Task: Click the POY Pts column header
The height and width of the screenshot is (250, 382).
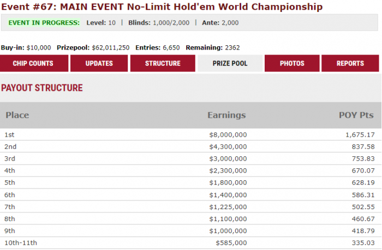Action: click(x=356, y=115)
